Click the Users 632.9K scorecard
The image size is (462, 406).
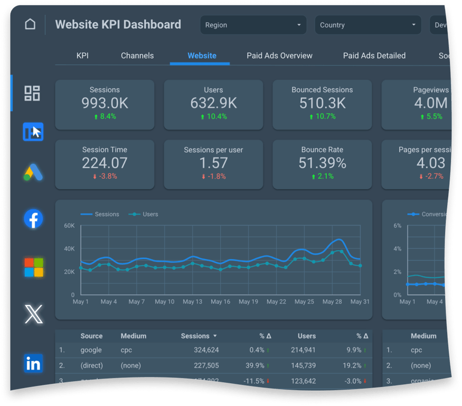[213, 105]
